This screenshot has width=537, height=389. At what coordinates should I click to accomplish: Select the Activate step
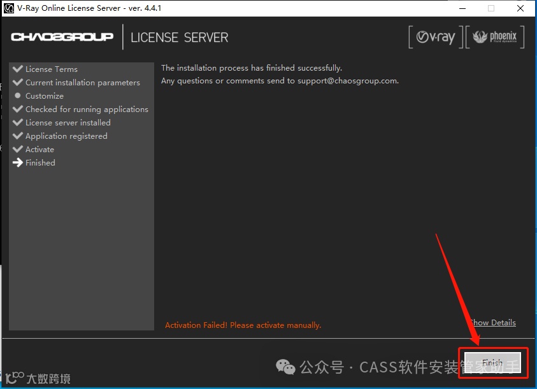39,150
